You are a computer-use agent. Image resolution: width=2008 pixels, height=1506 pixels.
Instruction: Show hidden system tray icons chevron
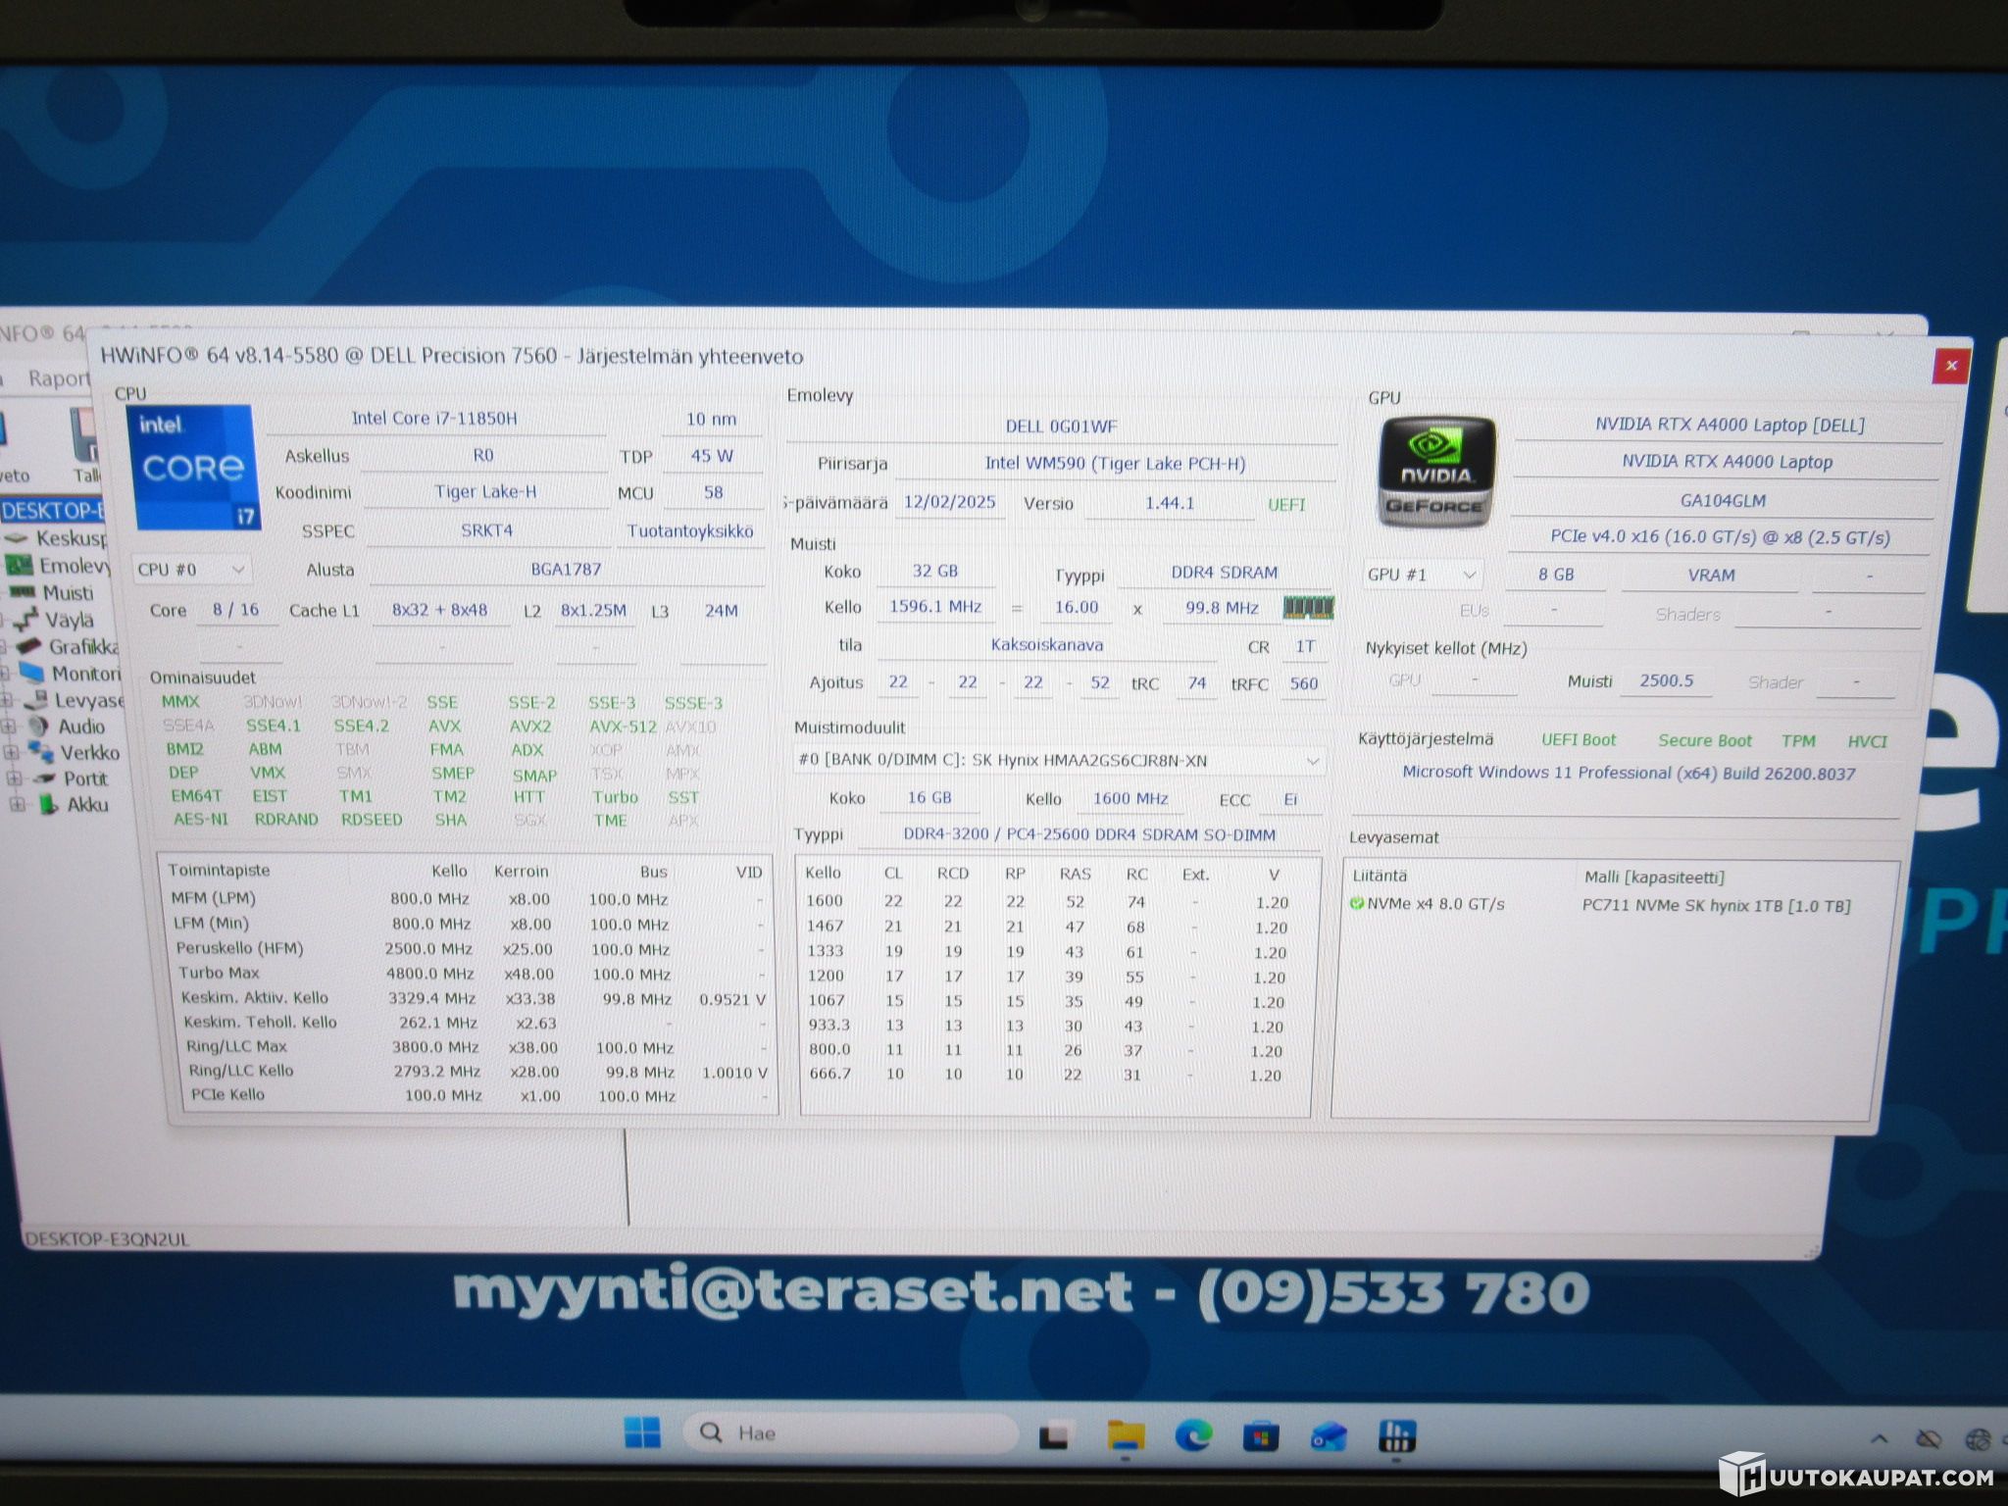click(x=1880, y=1439)
